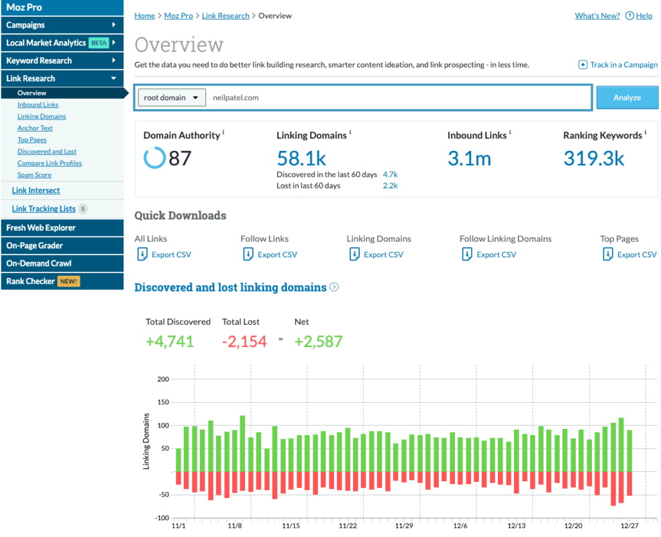The width and height of the screenshot is (661, 537).
Task: Click the All Links export download icon
Action: tap(142, 254)
